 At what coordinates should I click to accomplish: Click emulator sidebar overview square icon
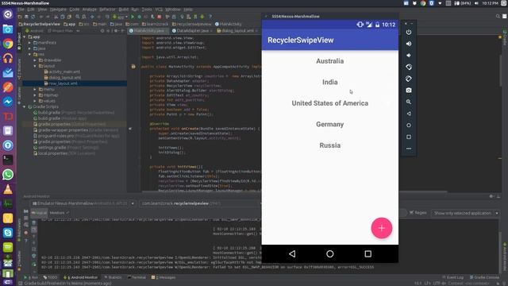409,137
